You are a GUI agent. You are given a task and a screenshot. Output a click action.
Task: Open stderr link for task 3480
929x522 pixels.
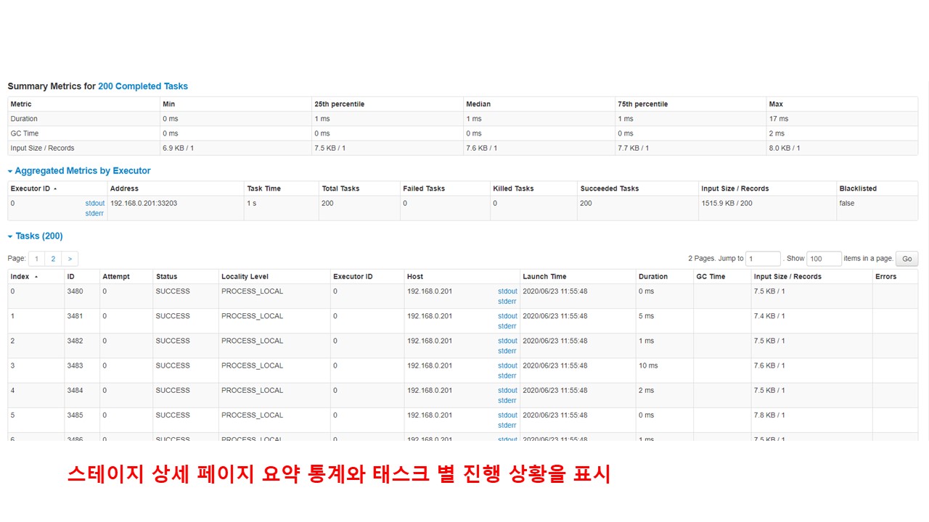click(x=507, y=302)
